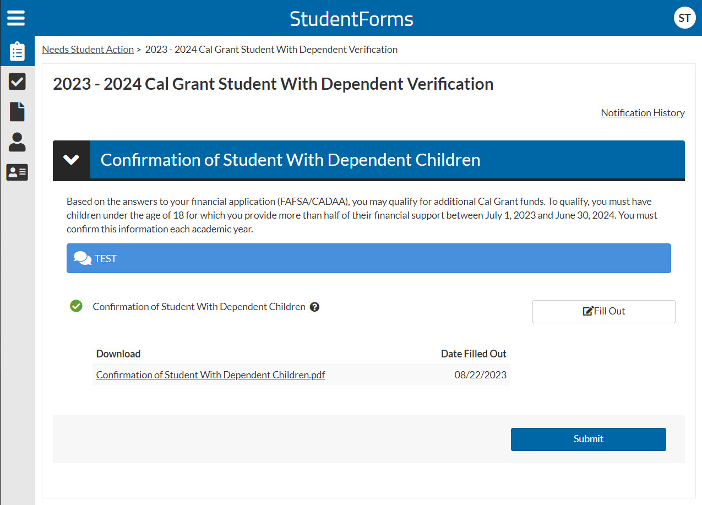Screen dimensions: 702x505
Task: Click the Download column header
Action: point(118,354)
